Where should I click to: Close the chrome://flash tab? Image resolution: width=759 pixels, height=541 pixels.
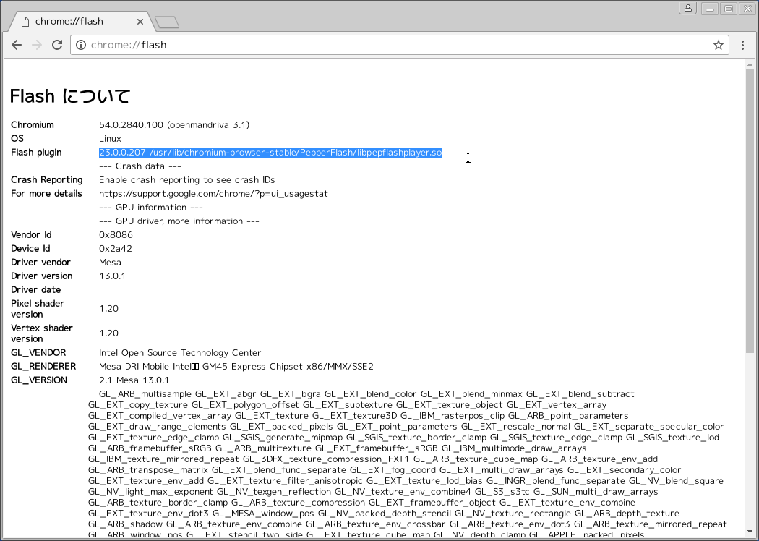(140, 22)
